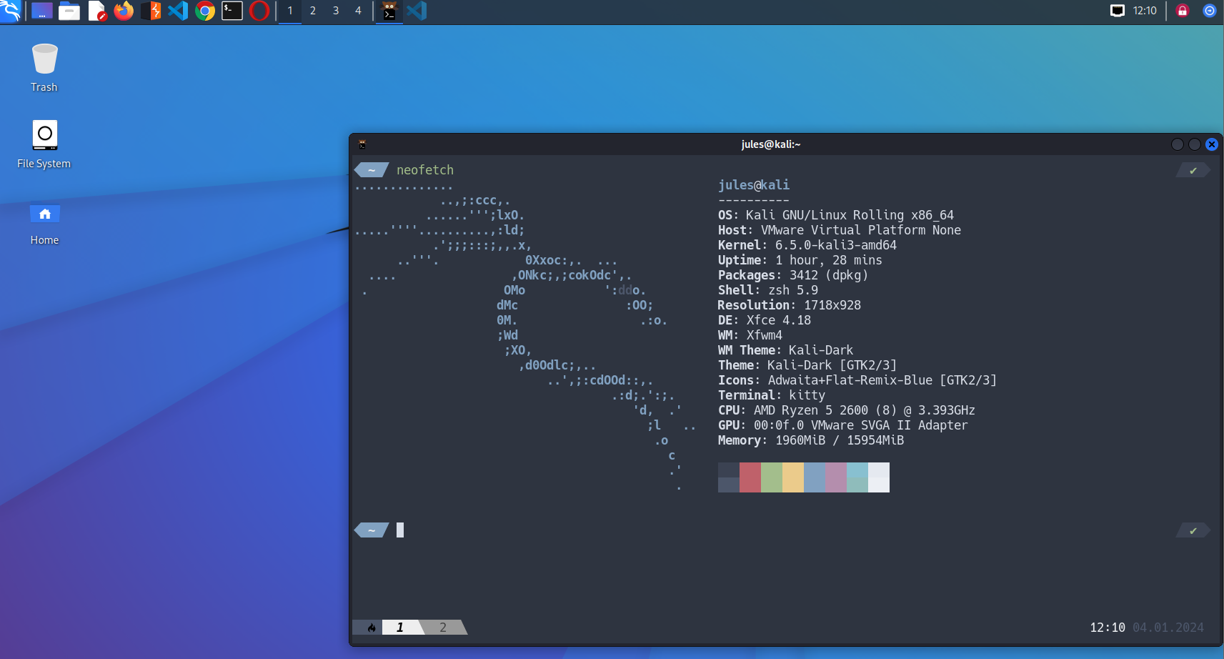Click the green block in neofetch palette
The image size is (1224, 659).
(x=772, y=477)
